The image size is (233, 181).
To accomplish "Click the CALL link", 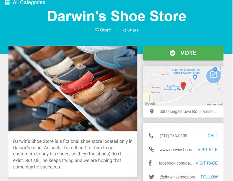I will (213, 136).
